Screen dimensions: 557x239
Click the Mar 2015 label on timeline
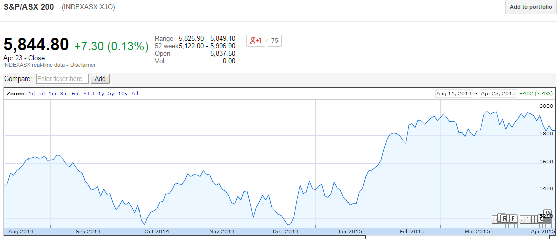tap(477, 231)
